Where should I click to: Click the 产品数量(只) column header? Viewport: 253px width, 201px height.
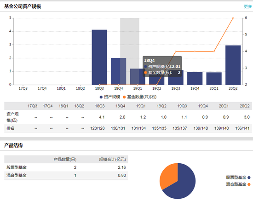65,160
